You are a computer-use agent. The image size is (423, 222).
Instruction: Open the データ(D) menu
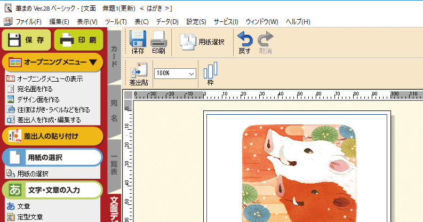coord(167,21)
